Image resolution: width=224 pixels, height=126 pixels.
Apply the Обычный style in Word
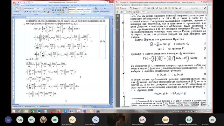click(72, 10)
